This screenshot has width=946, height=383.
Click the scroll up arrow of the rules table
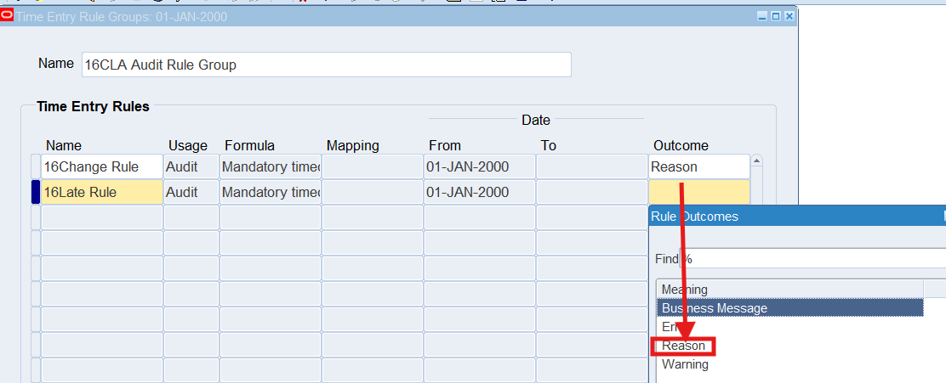point(756,161)
